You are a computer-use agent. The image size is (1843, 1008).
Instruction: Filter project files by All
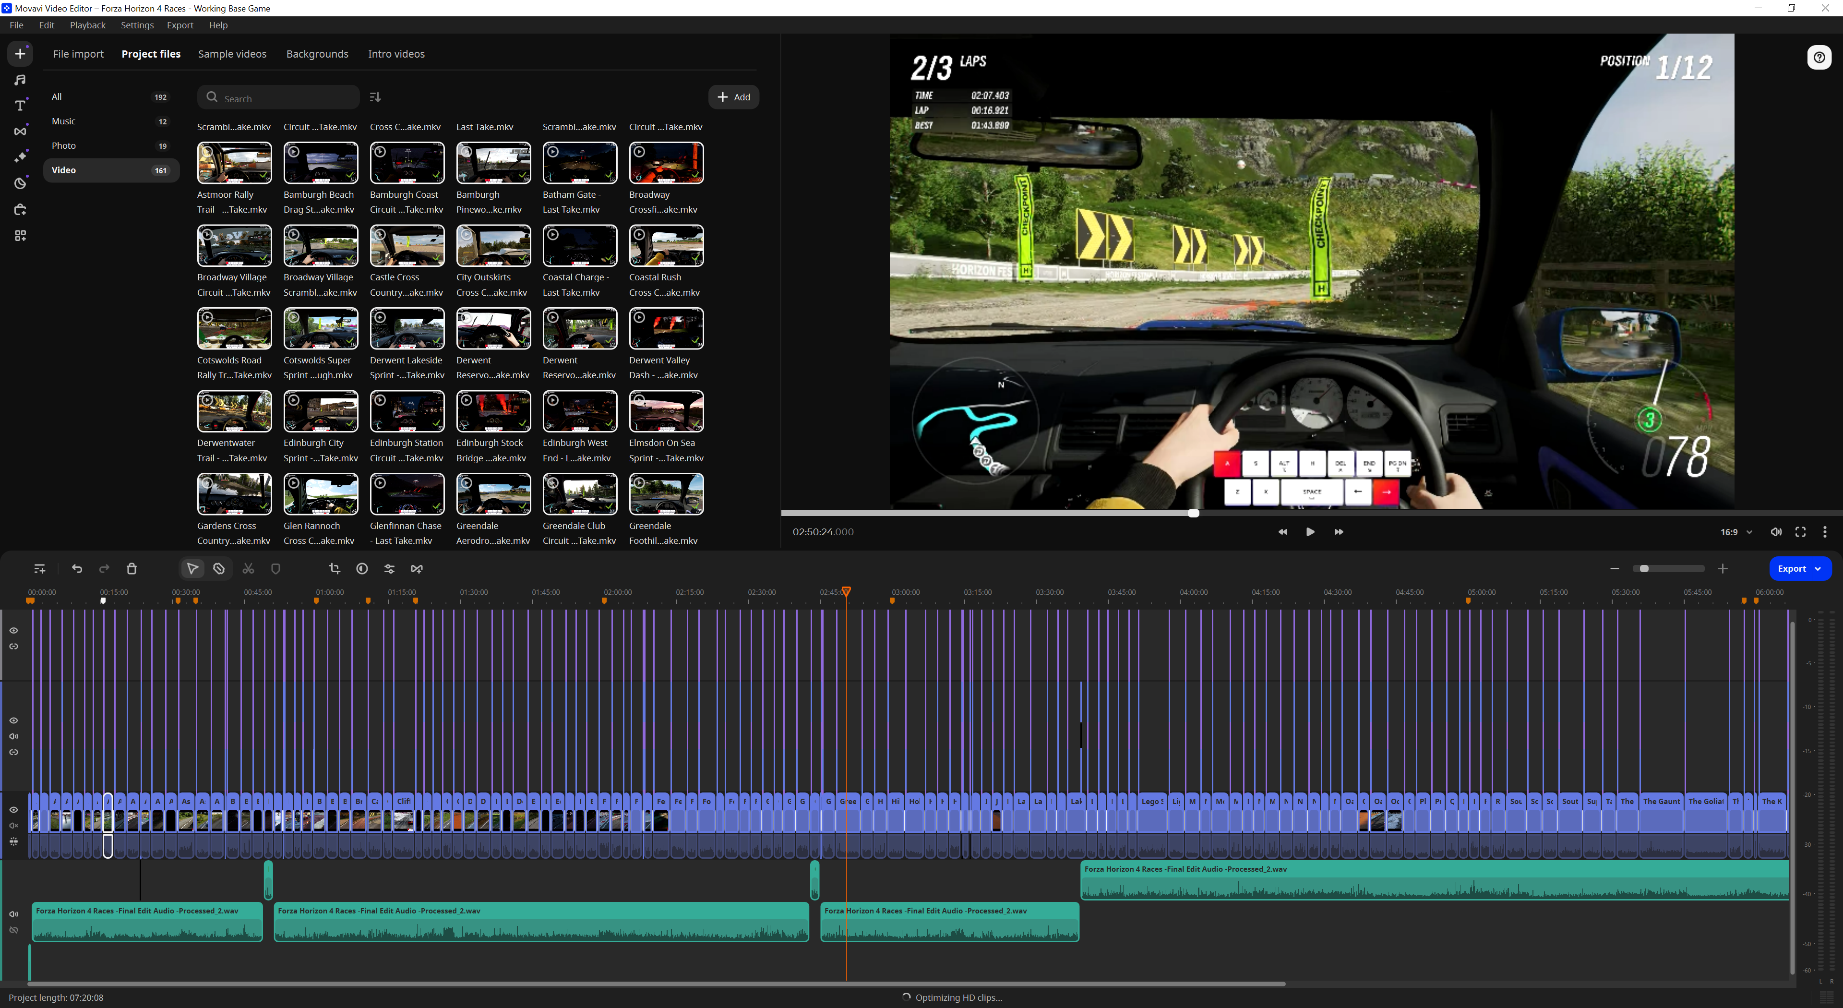coord(111,96)
